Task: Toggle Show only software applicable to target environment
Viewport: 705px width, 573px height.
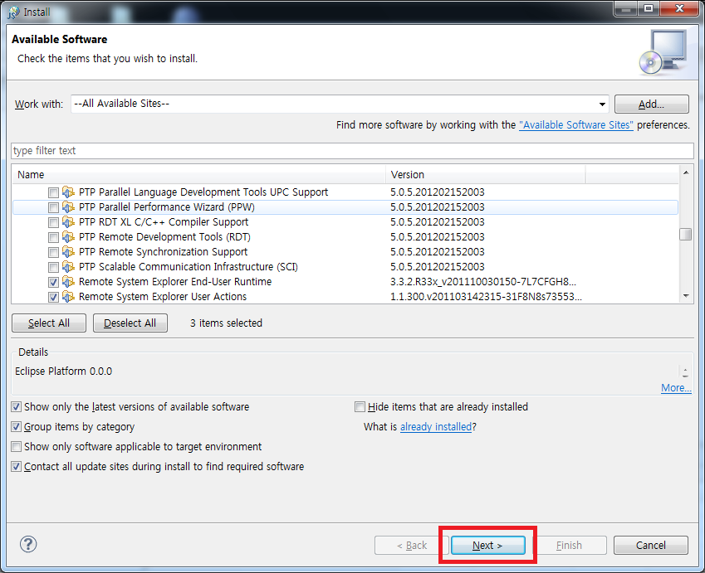Action: click(17, 447)
